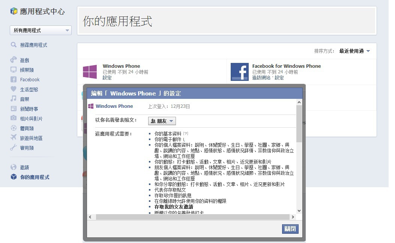Go to 邀請 in the sidebar
Screen dimensions: 395x243
[25, 167]
